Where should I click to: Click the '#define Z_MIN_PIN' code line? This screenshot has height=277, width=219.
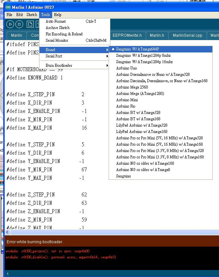pos(47,220)
